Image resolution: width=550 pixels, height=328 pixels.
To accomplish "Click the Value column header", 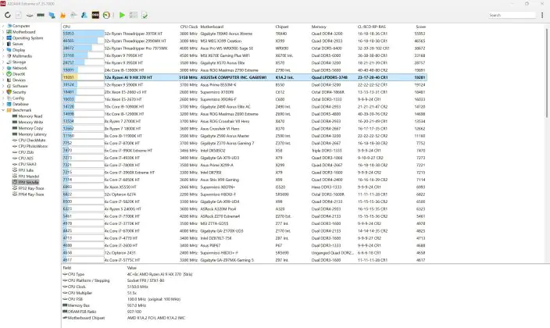I will (131, 268).
